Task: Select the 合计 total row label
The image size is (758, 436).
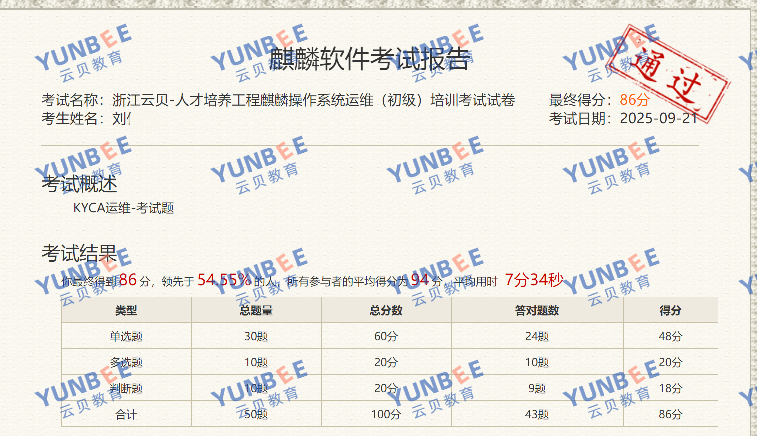Action: coord(126,414)
